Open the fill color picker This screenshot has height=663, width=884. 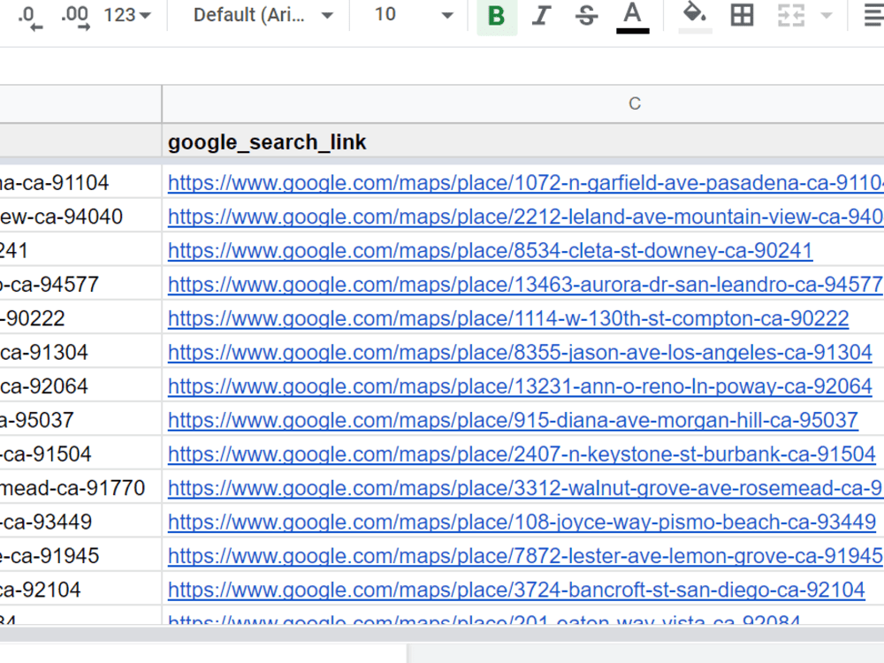[695, 17]
